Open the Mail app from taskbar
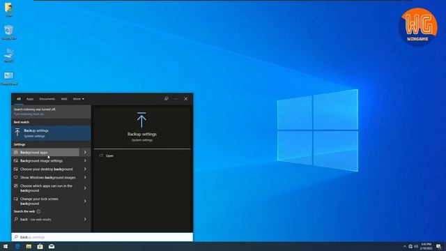Image resolution: width=446 pixels, height=251 pixels. 52,246
